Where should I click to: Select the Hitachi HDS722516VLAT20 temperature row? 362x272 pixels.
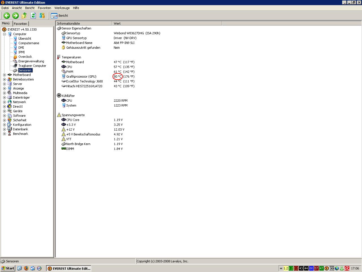[x=98, y=86]
